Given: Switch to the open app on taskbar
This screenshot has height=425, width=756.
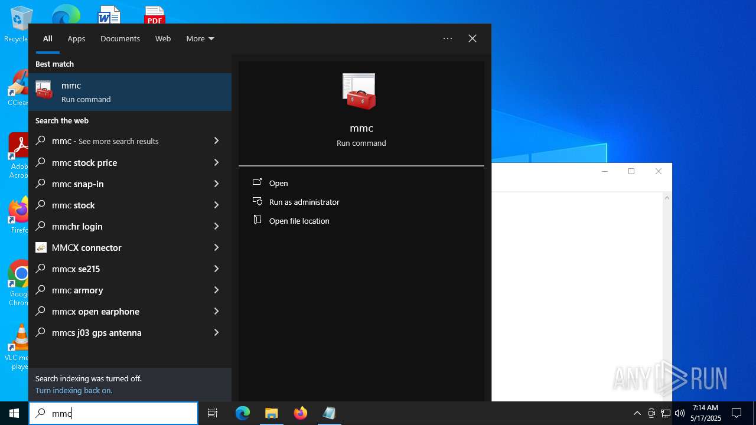Looking at the screenshot, I should tap(329, 413).
